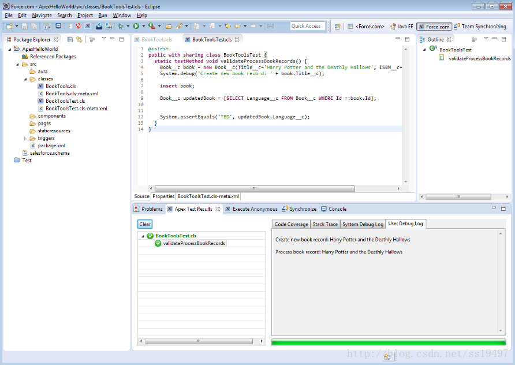The image size is (515, 365).
Task: Select the active Force.com perspective button
Action: pyautogui.click(x=434, y=27)
